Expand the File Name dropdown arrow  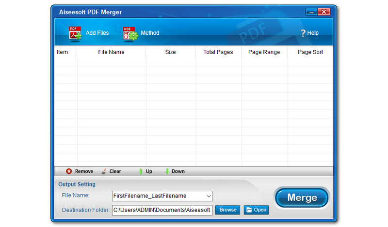tap(209, 196)
